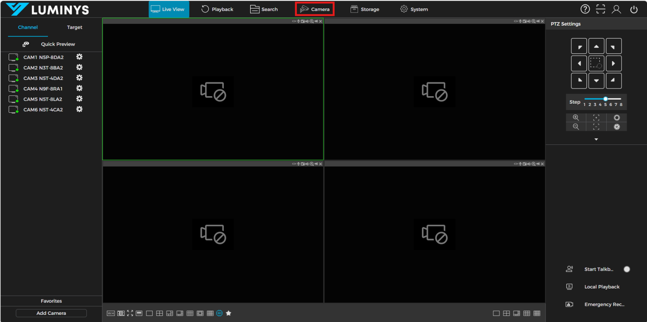This screenshot has height=322, width=647.
Task: Open Local Playback
Action: coord(602,287)
